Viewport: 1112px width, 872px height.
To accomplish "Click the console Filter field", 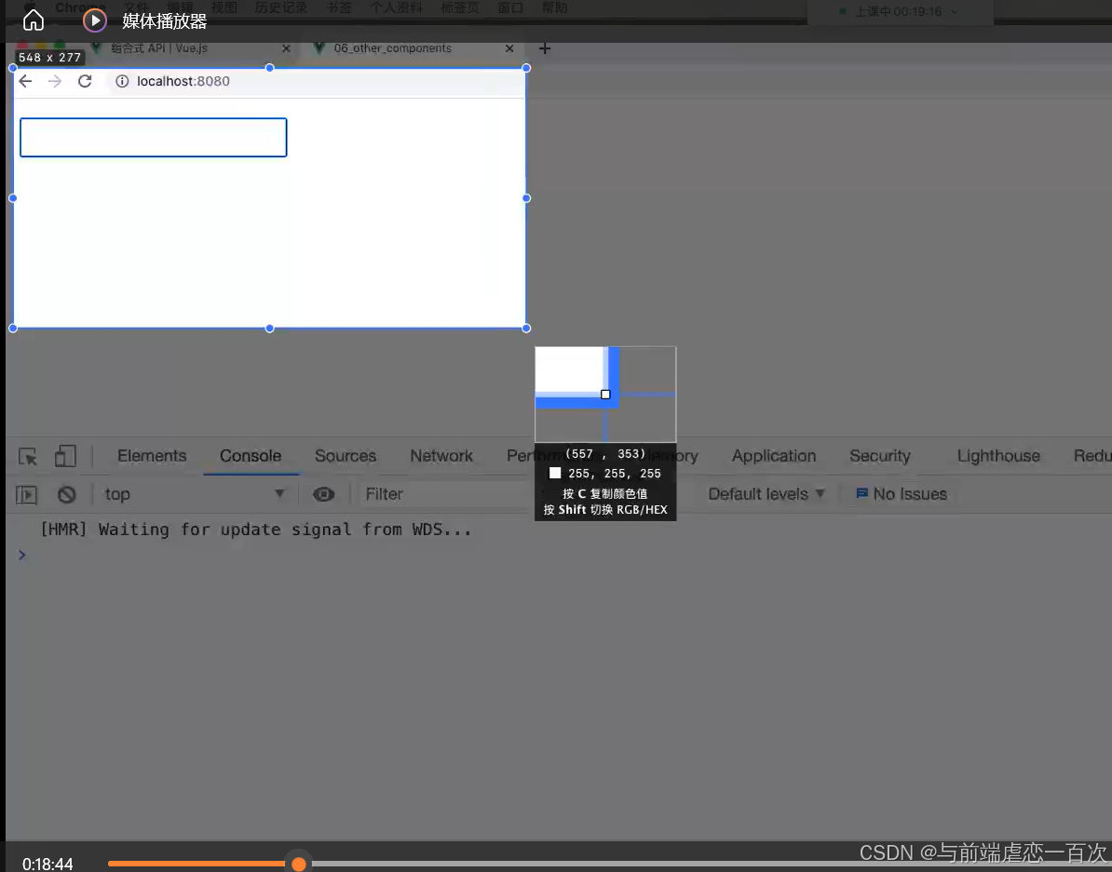I will point(447,494).
